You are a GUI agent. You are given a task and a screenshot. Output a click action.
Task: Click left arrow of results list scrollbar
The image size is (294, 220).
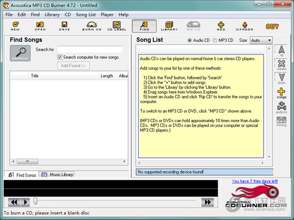click(x=13, y=161)
